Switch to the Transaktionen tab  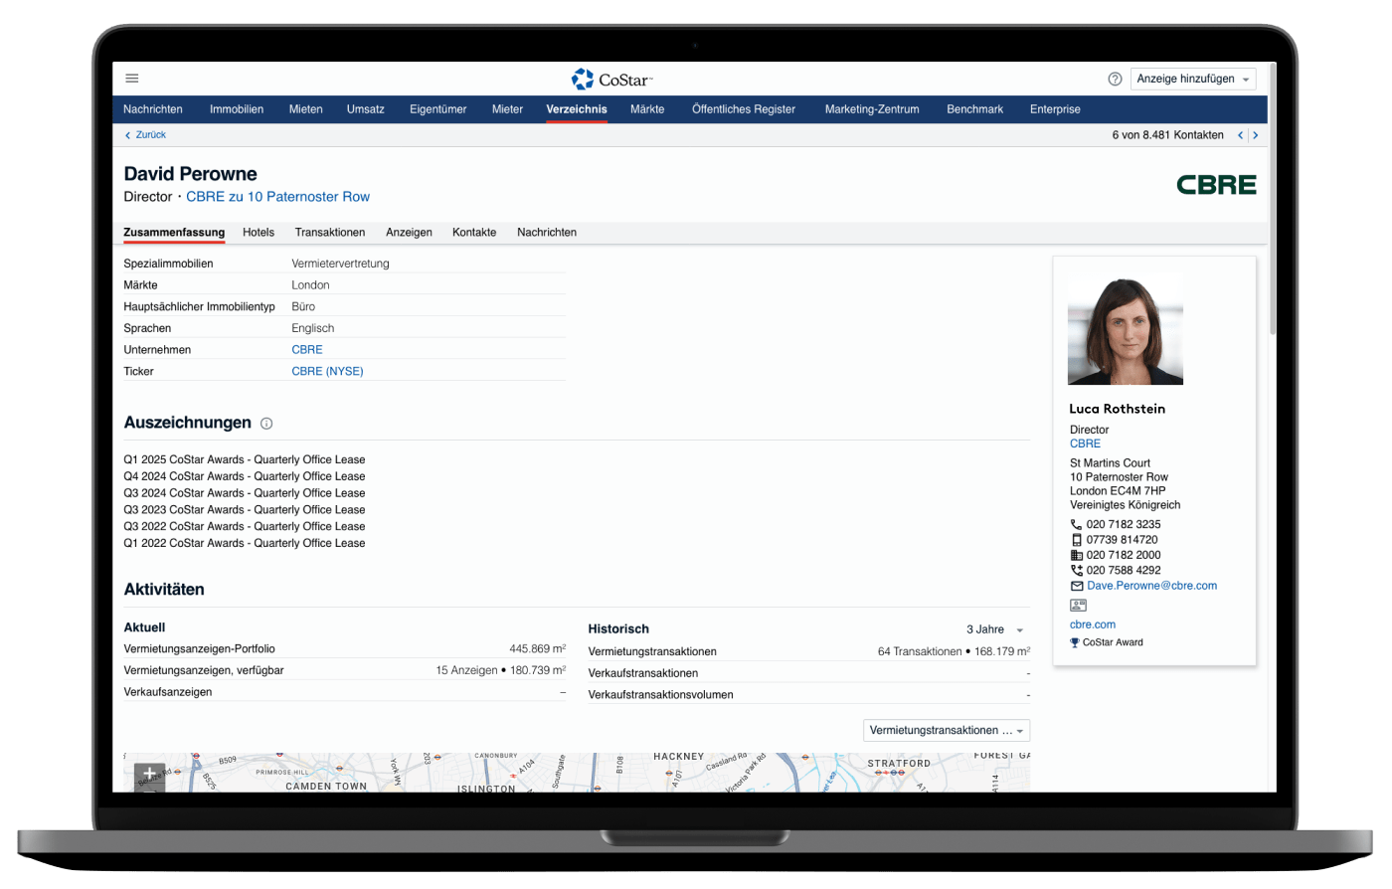click(x=329, y=233)
